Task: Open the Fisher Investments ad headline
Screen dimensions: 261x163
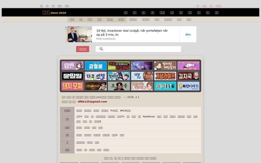Action: (132, 33)
